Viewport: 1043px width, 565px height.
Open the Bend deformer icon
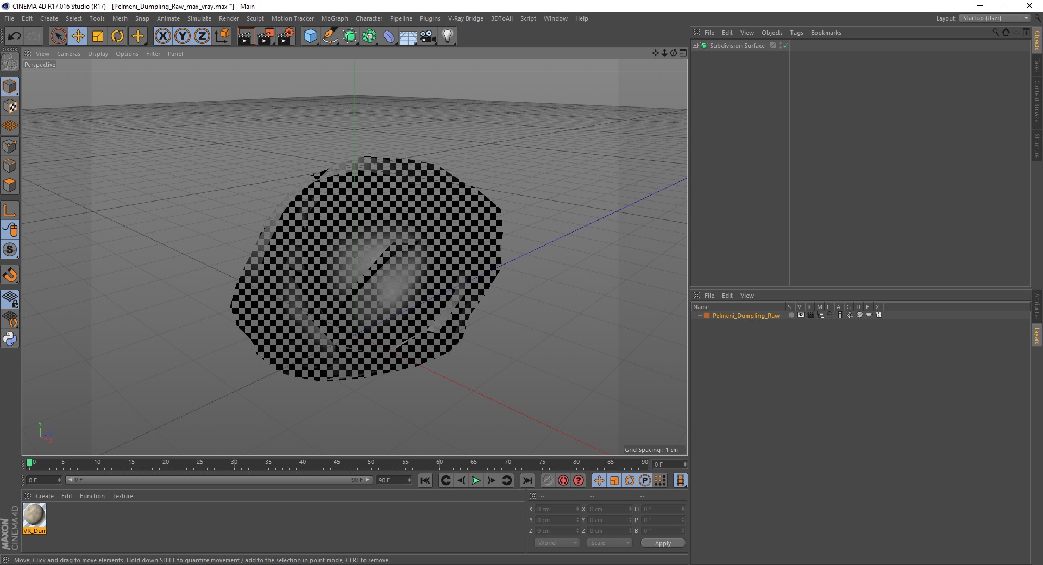click(389, 36)
